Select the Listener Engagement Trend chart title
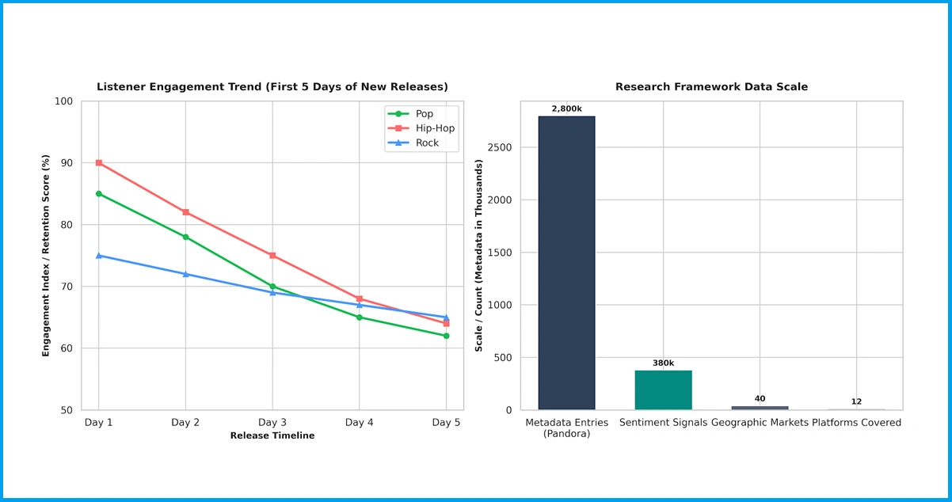952x502 pixels. (272, 87)
